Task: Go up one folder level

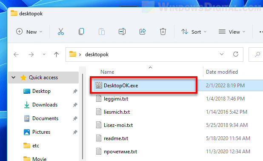Action: 56,55
